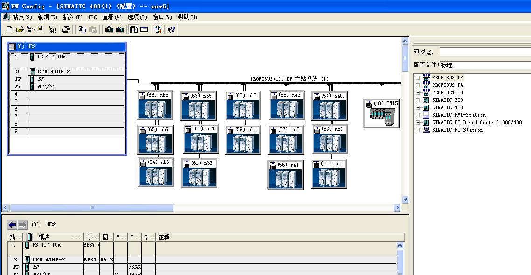Select rack row CPU 416F-2
The width and height of the screenshot is (531, 275).
coord(67,71)
